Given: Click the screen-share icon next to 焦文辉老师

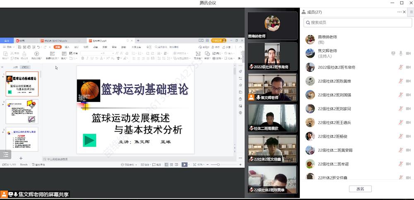Looking at the screenshot, I should pyautogui.click(x=393, y=53).
